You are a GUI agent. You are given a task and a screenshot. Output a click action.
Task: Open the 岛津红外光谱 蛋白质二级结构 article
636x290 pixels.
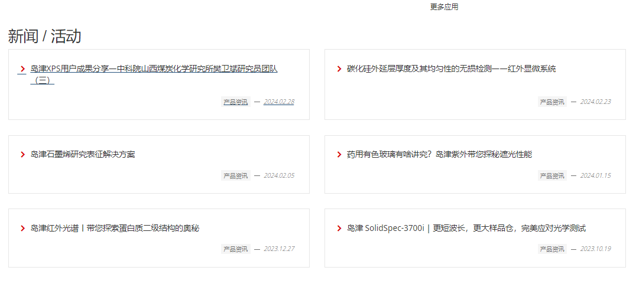pos(115,229)
